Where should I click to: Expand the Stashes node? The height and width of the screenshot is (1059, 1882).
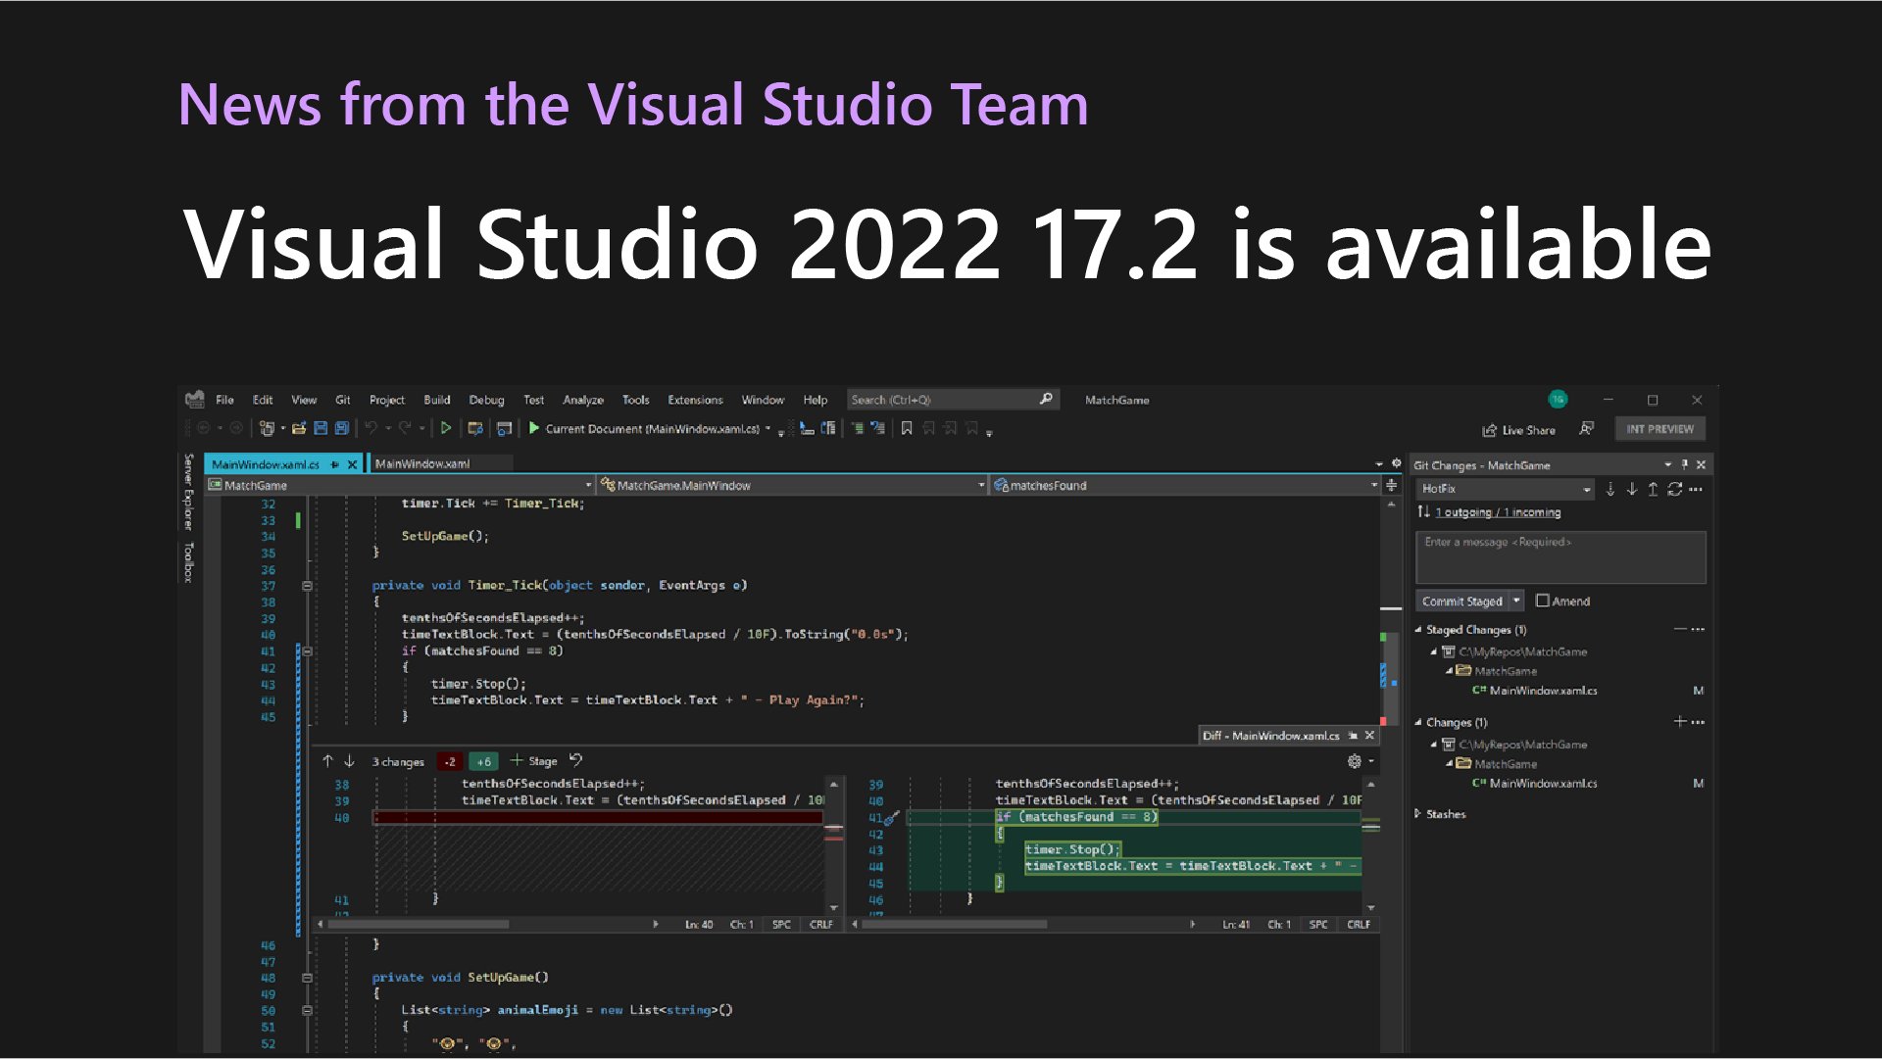[x=1418, y=814]
